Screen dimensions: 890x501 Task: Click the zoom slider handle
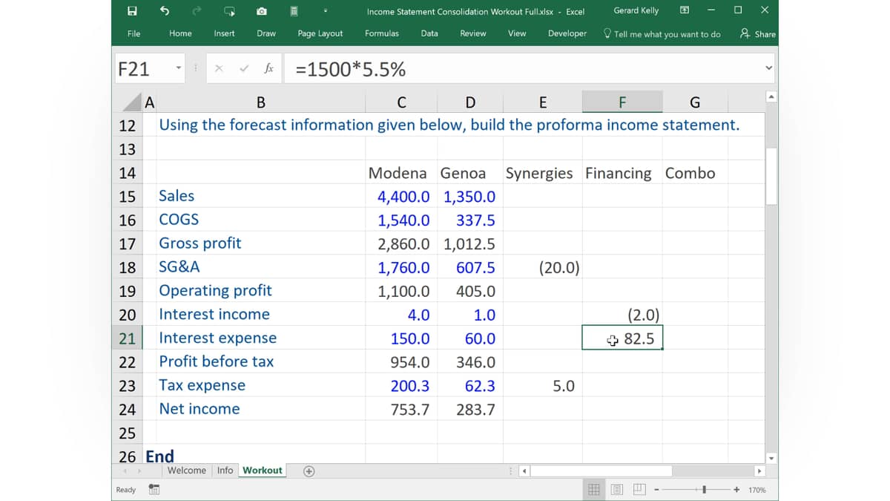(x=705, y=489)
